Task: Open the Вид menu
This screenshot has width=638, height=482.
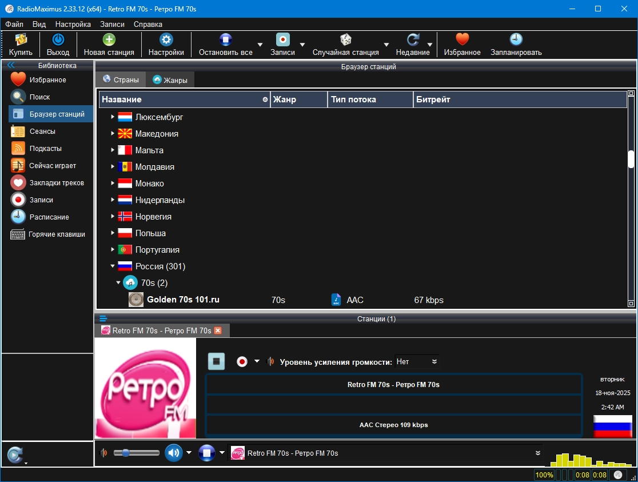Action: [39, 24]
